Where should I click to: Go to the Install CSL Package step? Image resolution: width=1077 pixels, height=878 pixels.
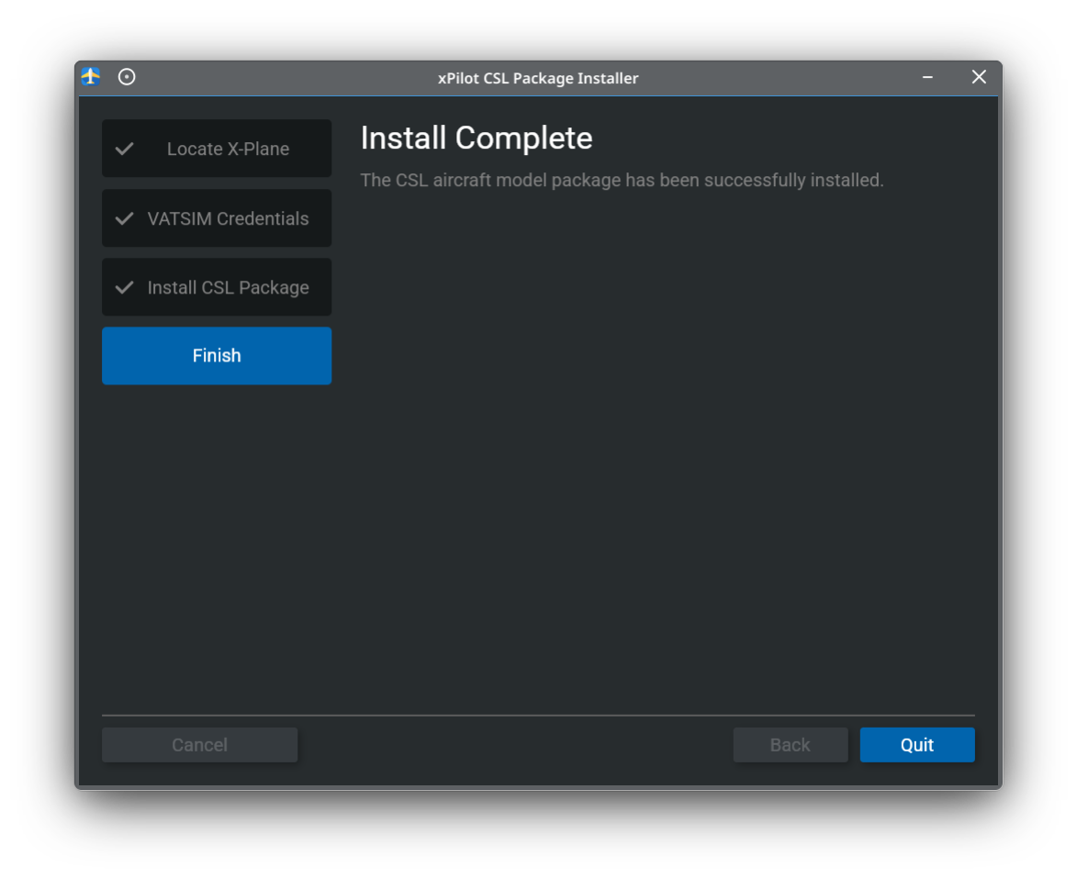tap(217, 287)
